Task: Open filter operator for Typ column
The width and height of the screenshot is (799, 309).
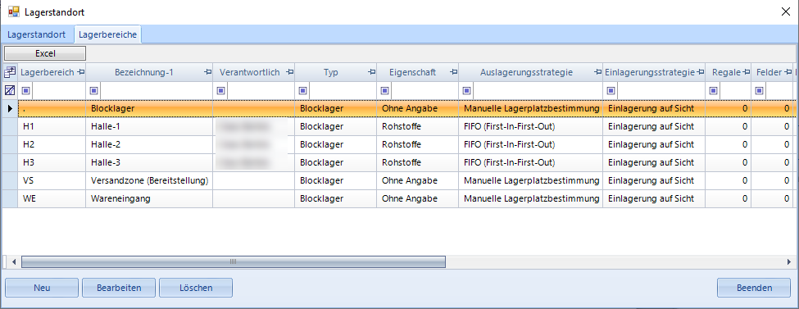Action: point(302,91)
